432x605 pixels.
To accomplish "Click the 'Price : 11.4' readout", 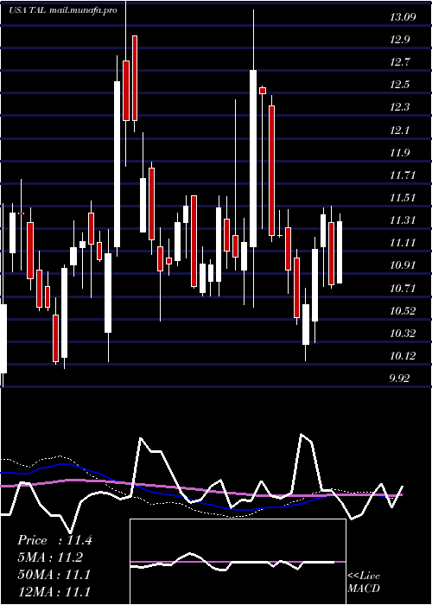I will point(54,540).
